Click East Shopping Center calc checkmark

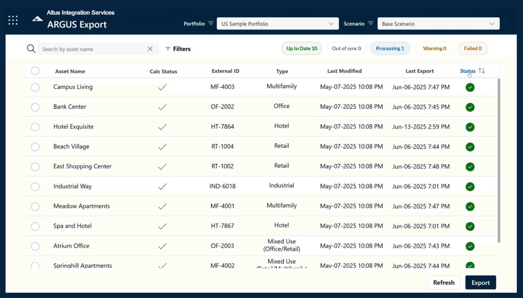163,166
